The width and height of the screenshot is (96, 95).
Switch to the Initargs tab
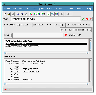(x=59, y=25)
